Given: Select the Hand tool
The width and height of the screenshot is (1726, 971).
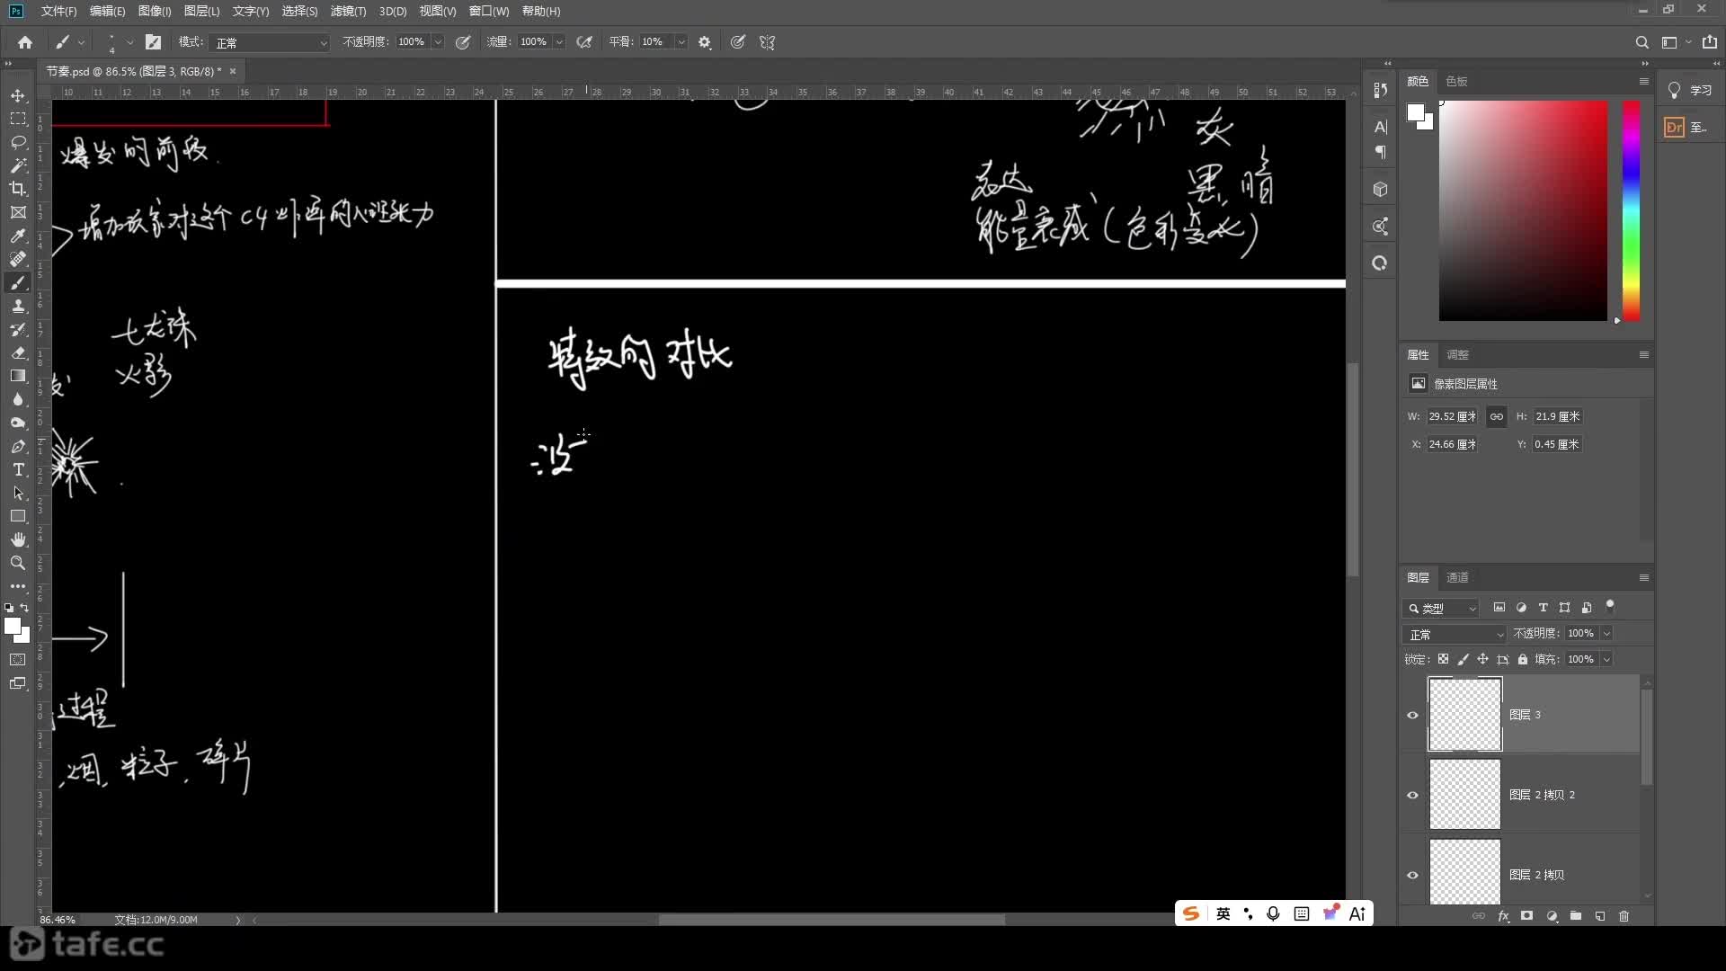Looking at the screenshot, I should (x=18, y=539).
